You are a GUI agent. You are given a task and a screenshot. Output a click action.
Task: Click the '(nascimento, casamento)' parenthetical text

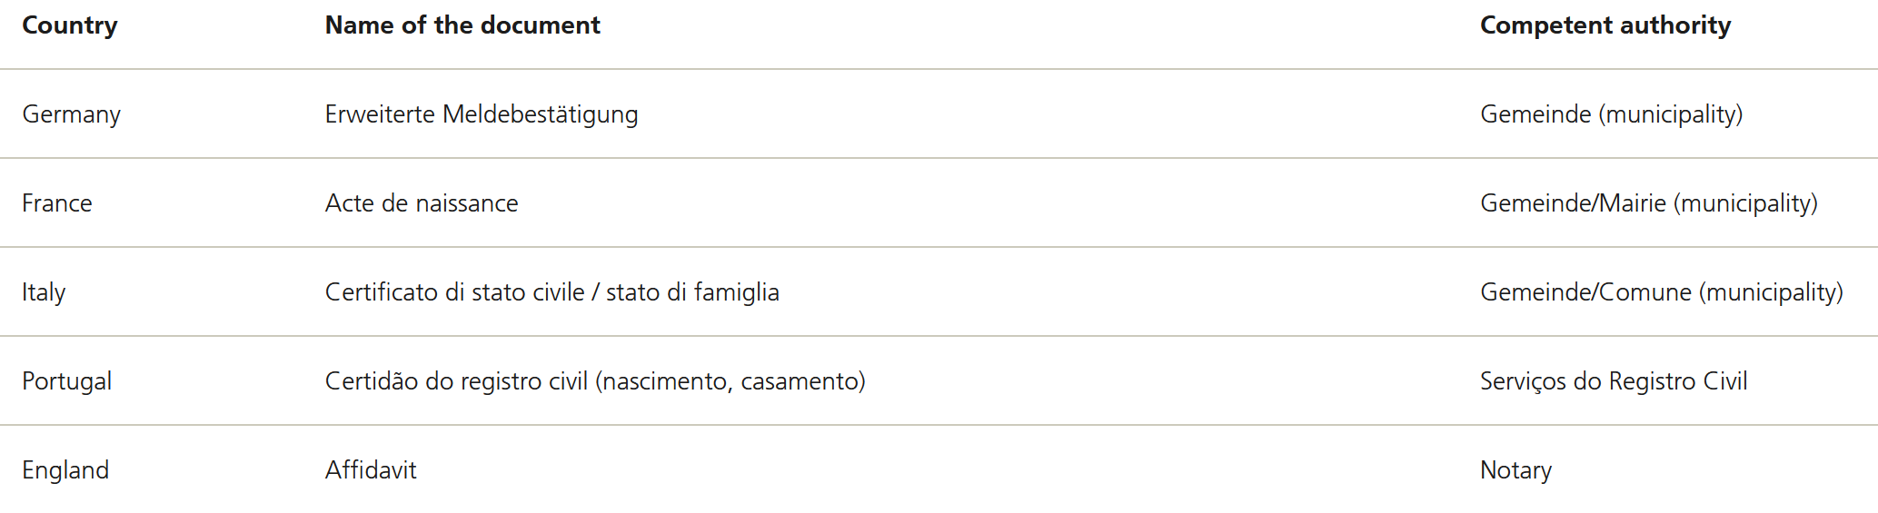[x=730, y=381]
